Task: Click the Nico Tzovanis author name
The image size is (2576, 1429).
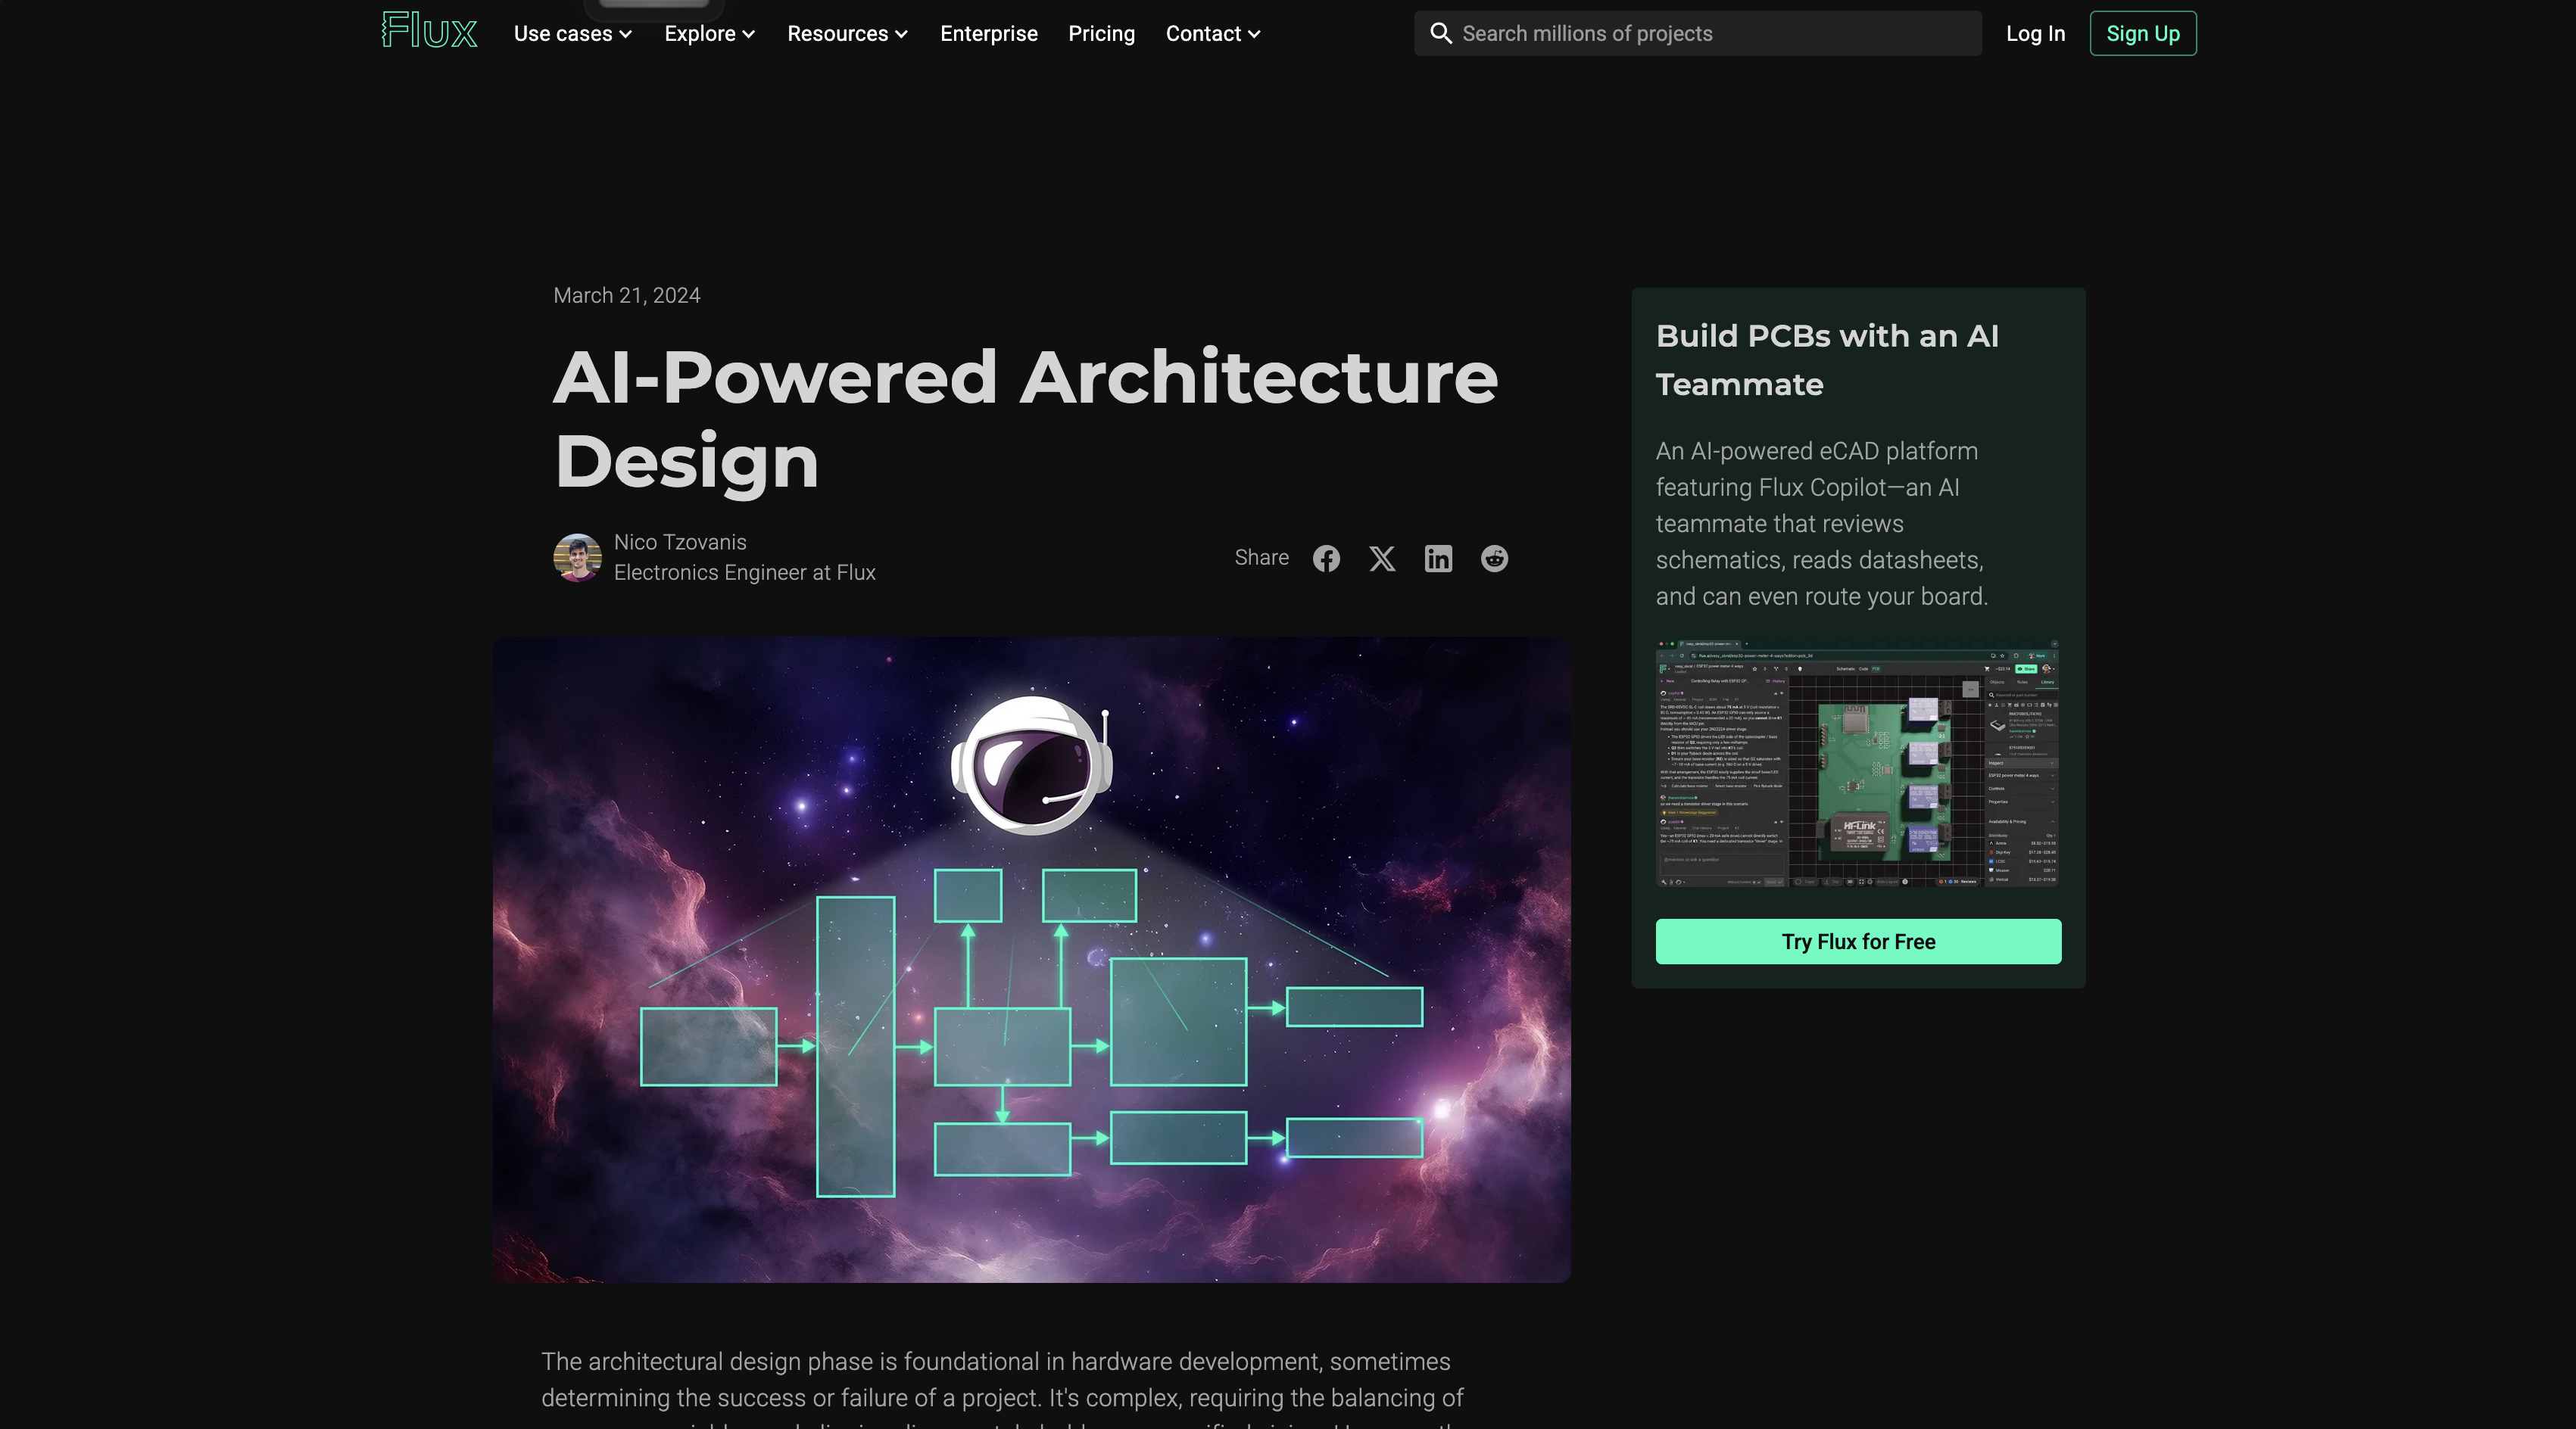Action: (680, 543)
